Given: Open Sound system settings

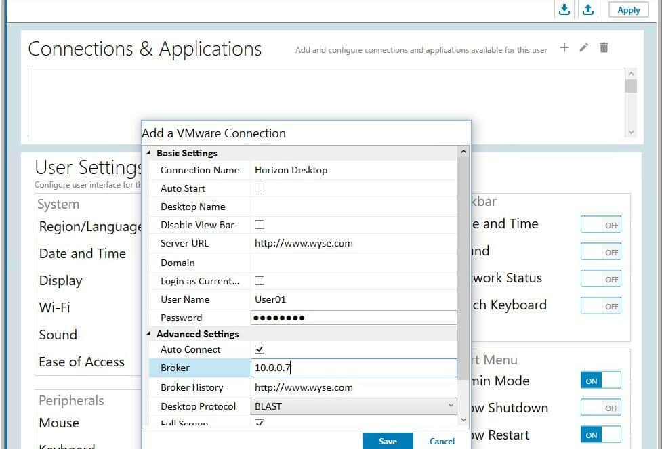Looking at the screenshot, I should [x=58, y=335].
